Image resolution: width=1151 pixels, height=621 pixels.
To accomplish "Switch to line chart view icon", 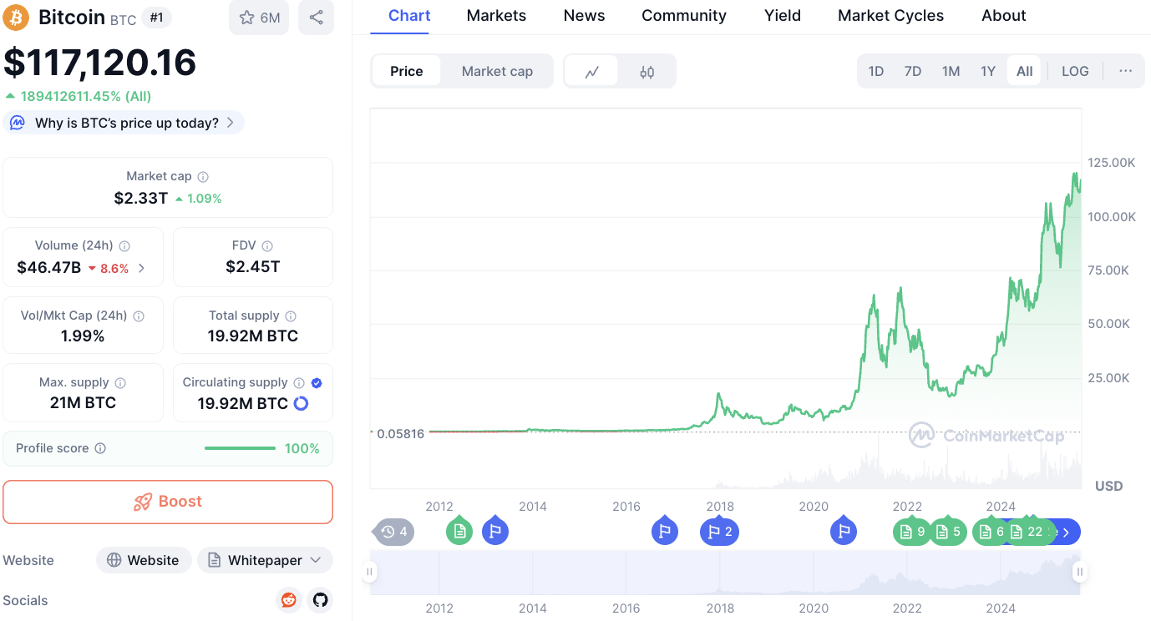I will pyautogui.click(x=591, y=72).
